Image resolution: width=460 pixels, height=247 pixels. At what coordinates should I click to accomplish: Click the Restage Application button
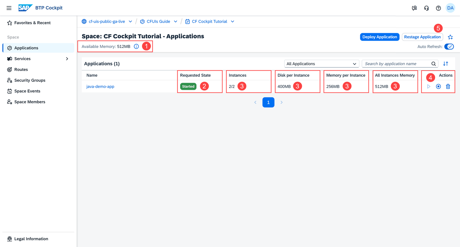click(x=422, y=37)
